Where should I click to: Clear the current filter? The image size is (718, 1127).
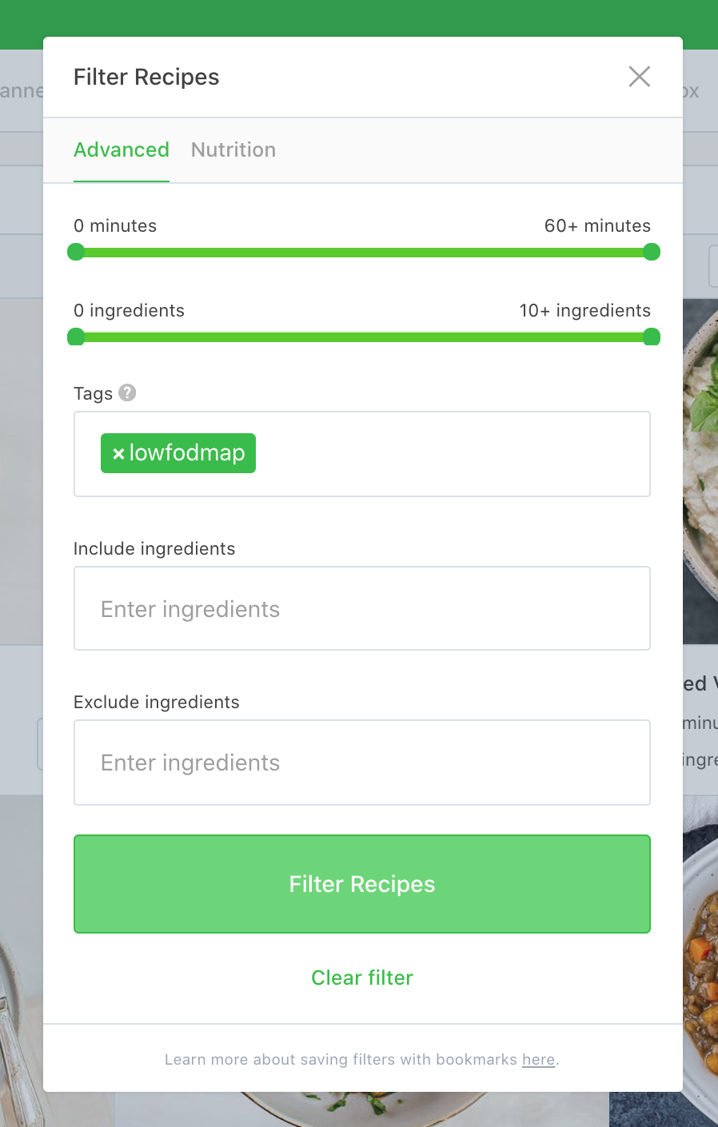[x=361, y=977]
